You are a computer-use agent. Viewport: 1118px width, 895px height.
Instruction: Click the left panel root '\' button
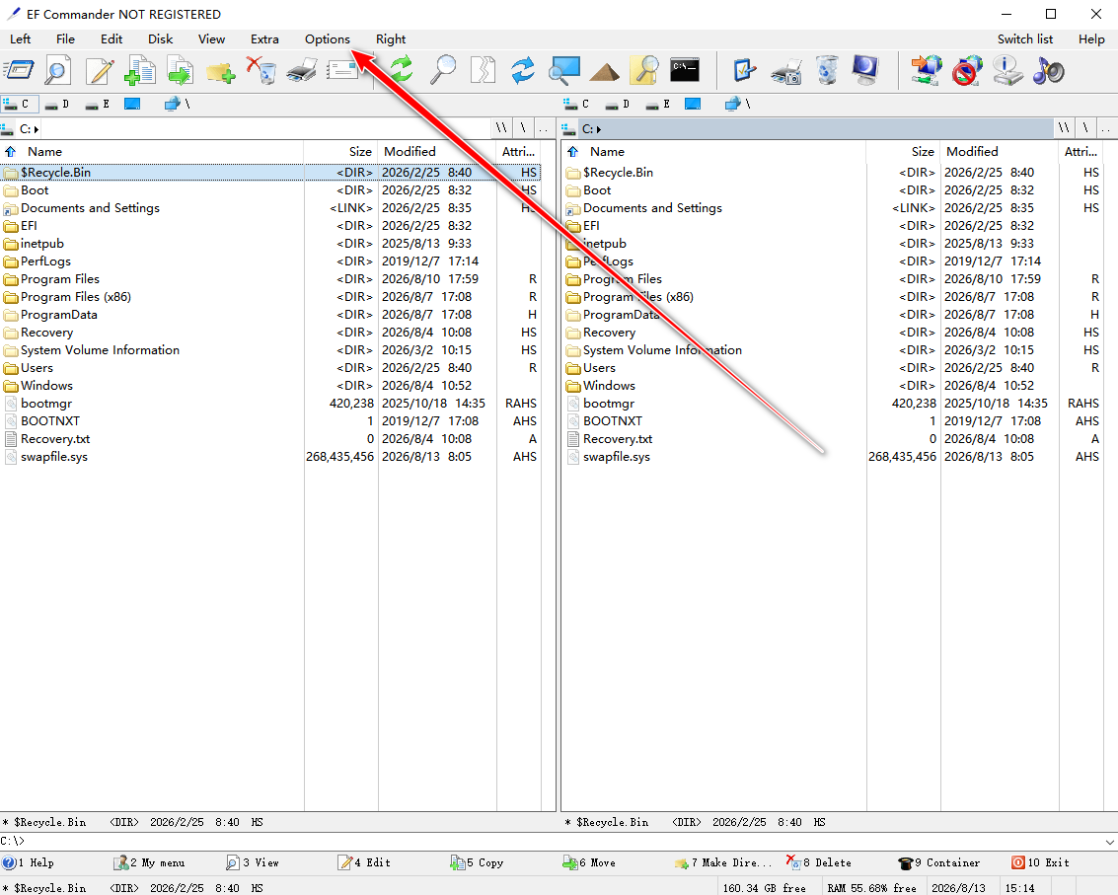click(x=523, y=128)
